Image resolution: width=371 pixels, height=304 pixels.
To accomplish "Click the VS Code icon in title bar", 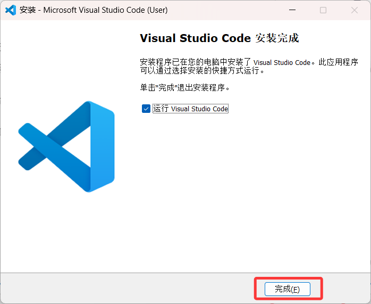I will (11, 10).
